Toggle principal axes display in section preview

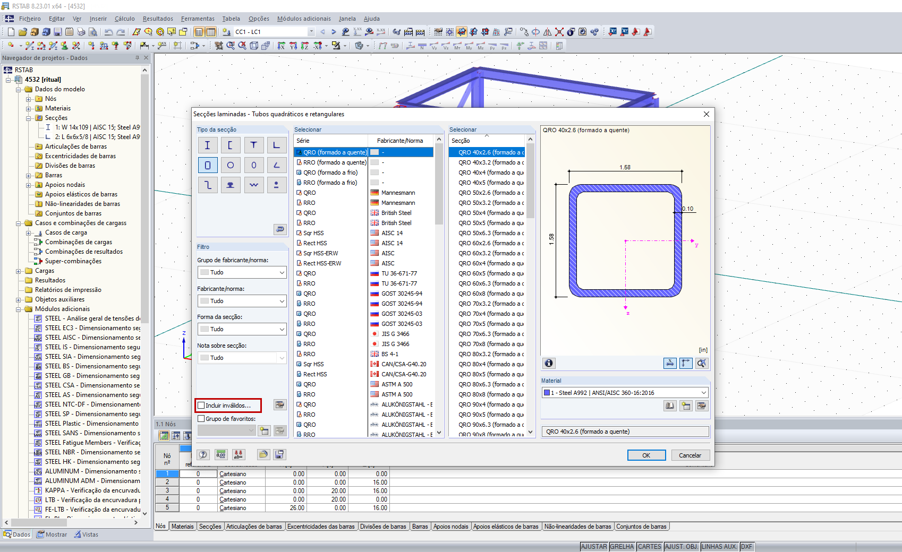point(686,363)
